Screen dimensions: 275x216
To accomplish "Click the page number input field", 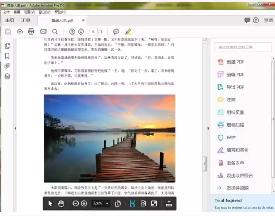I will coord(93,31).
